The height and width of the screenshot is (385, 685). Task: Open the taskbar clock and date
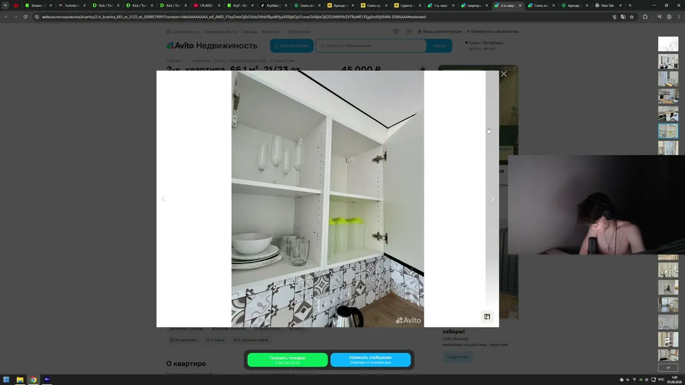tap(675, 380)
